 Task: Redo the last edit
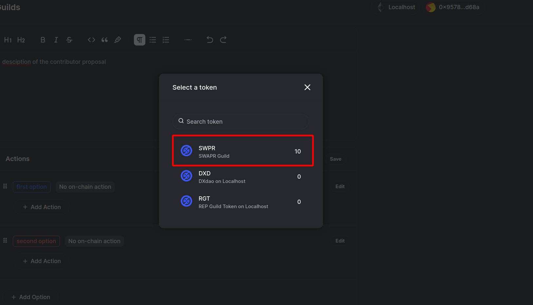point(223,40)
